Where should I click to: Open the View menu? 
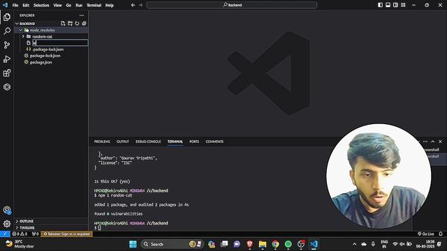coord(57,5)
